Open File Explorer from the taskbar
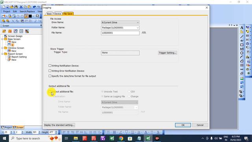252x142 pixels. click(x=76, y=138)
